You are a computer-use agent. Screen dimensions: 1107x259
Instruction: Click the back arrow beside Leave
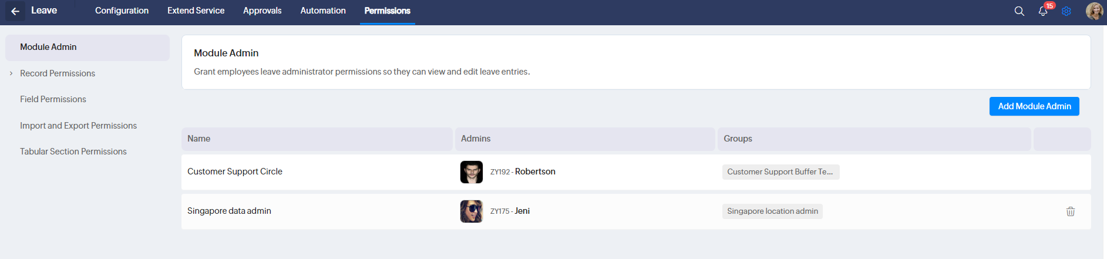click(15, 11)
